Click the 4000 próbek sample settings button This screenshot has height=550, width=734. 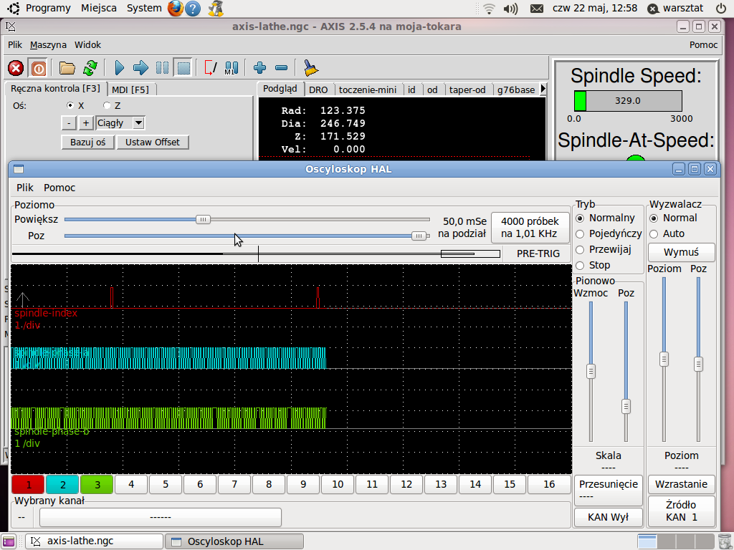pos(530,228)
